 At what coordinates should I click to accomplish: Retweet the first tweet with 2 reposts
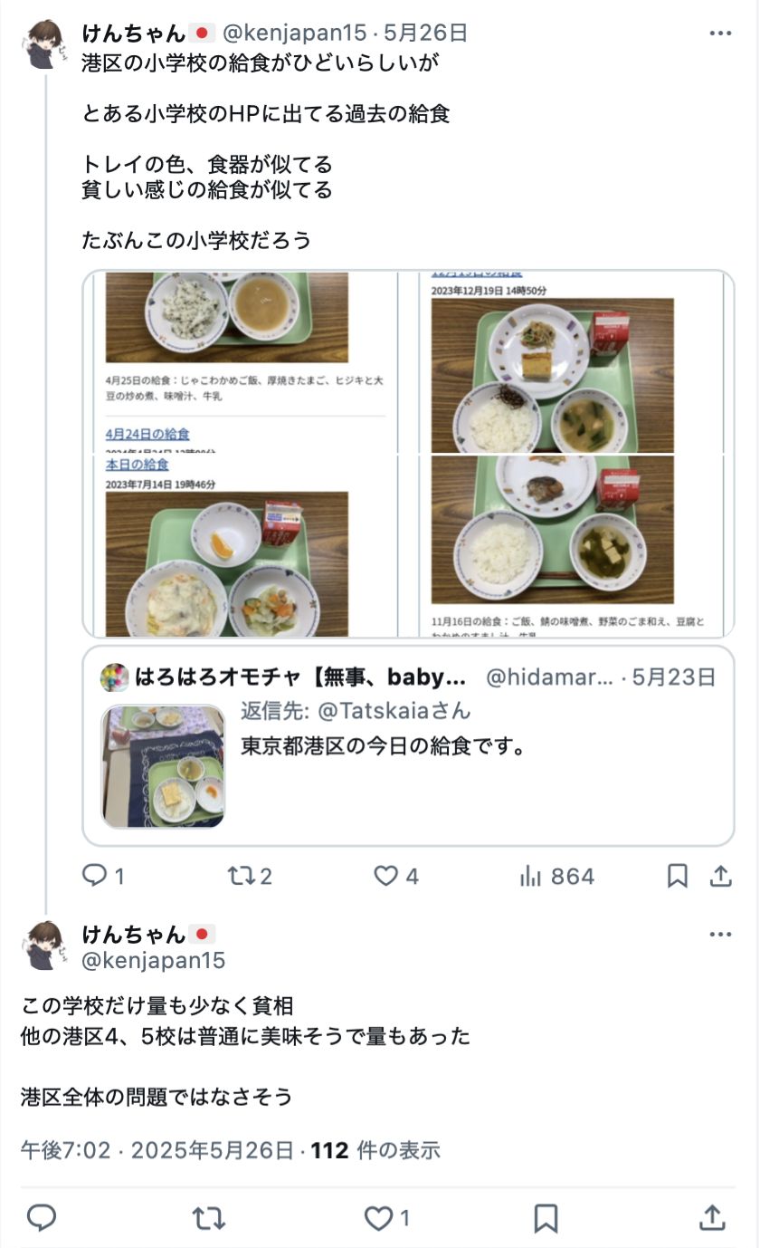pyautogui.click(x=250, y=876)
